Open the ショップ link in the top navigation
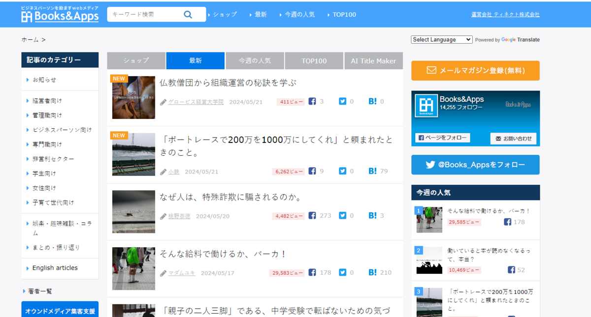Screen dimensions: 591x317 [225, 15]
